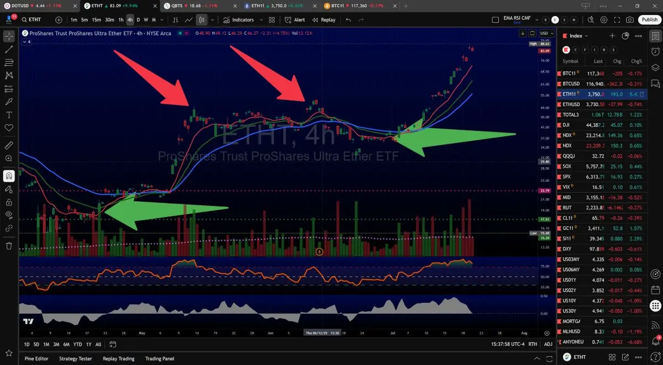Image resolution: width=663 pixels, height=365 pixels.
Task: Select the BTCUSD watchlist row
Action: (603, 84)
